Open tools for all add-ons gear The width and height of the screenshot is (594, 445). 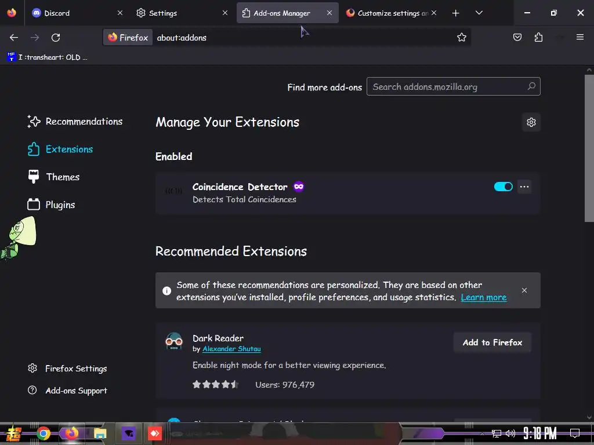531,122
